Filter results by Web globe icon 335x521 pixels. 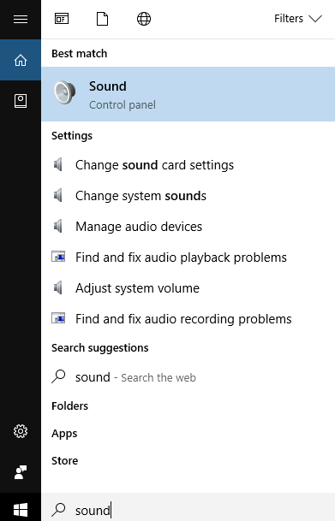tap(144, 19)
